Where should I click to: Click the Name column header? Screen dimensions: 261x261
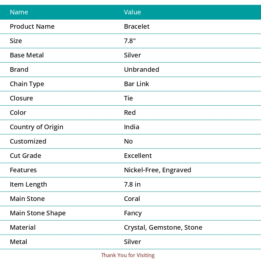click(19, 12)
